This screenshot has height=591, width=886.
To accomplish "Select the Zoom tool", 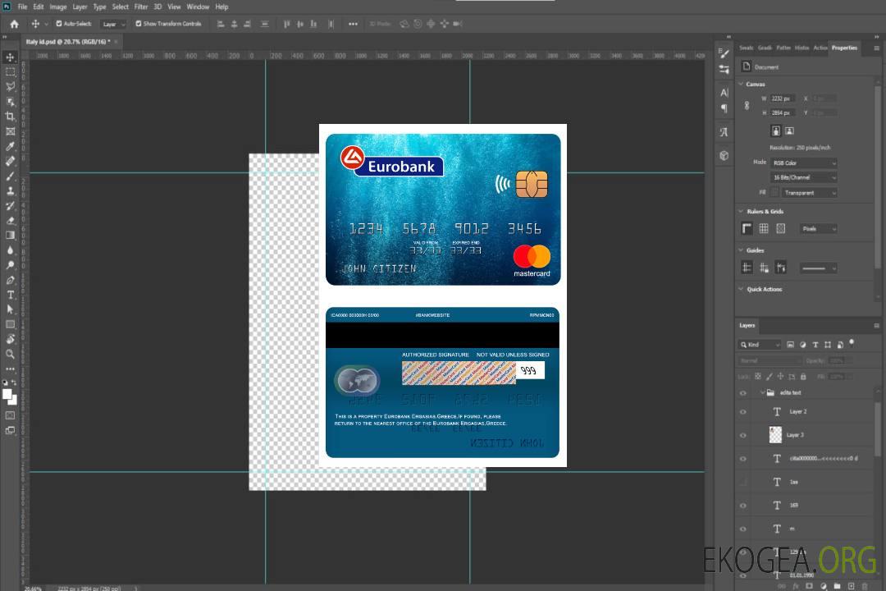I will (x=10, y=354).
